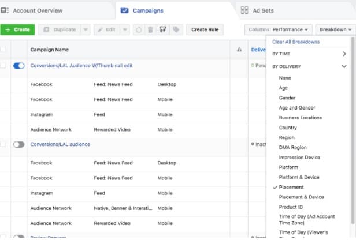Turn off Conversions/LAL Audience W/Thumb nail edit toggle
Image resolution: width=356 pixels, height=240 pixels.
tap(19, 66)
